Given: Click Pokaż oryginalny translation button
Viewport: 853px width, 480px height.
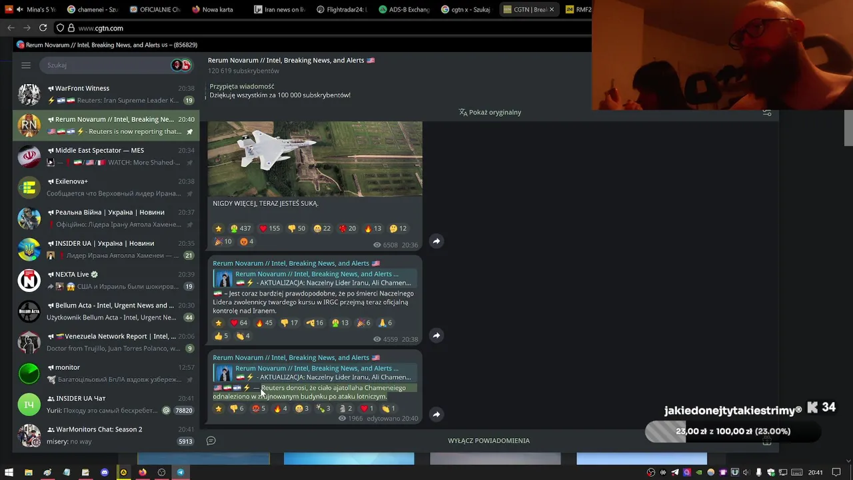Looking at the screenshot, I should tap(490, 112).
